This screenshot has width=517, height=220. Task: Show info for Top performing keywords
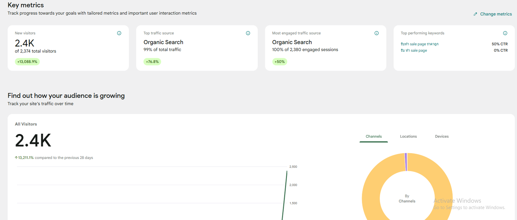(505, 33)
